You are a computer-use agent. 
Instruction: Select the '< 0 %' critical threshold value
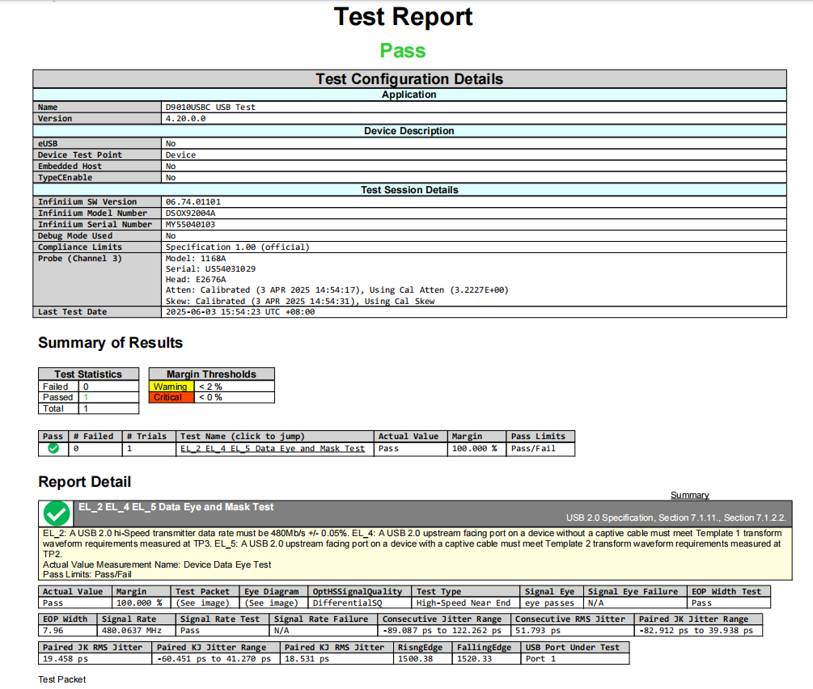pos(210,398)
